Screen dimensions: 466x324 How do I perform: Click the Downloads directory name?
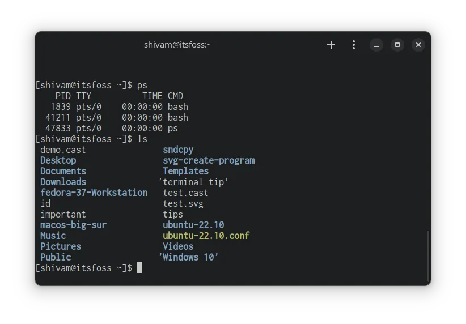[x=63, y=182]
